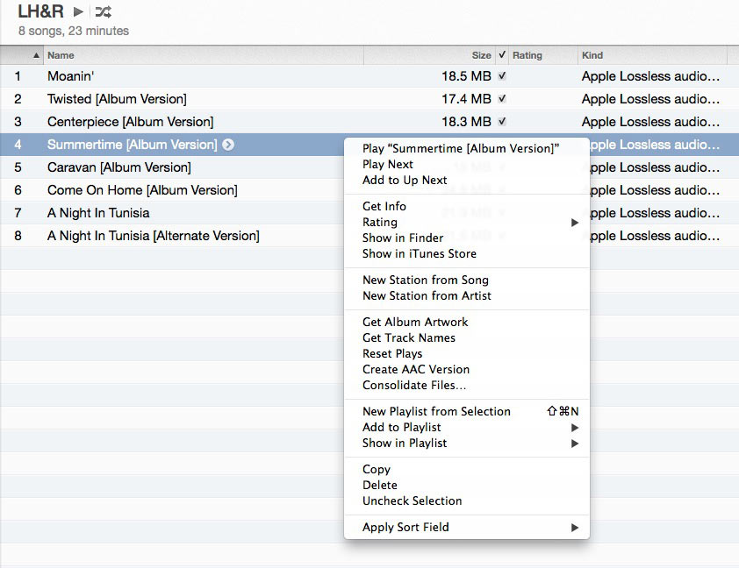Open Get Info for Summertime
The width and height of the screenshot is (739, 568).
click(384, 206)
